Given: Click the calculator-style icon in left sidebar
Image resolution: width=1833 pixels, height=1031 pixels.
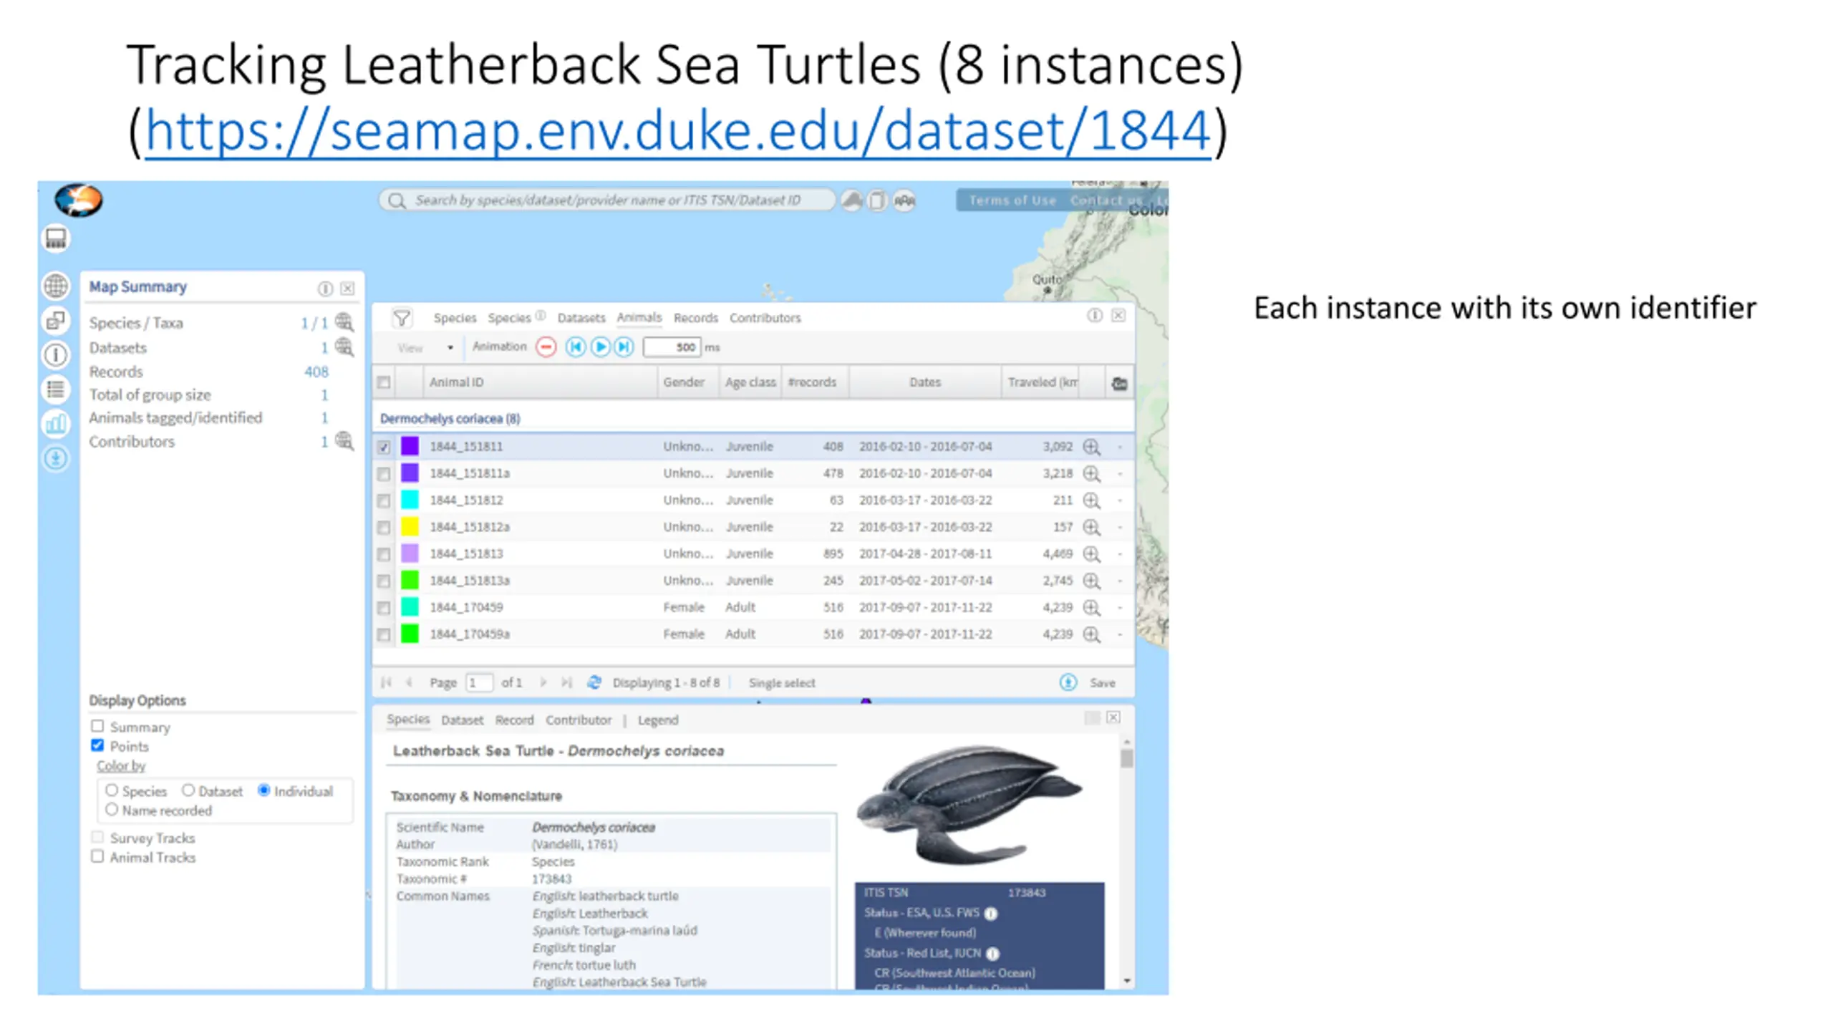Looking at the screenshot, I should point(56,238).
